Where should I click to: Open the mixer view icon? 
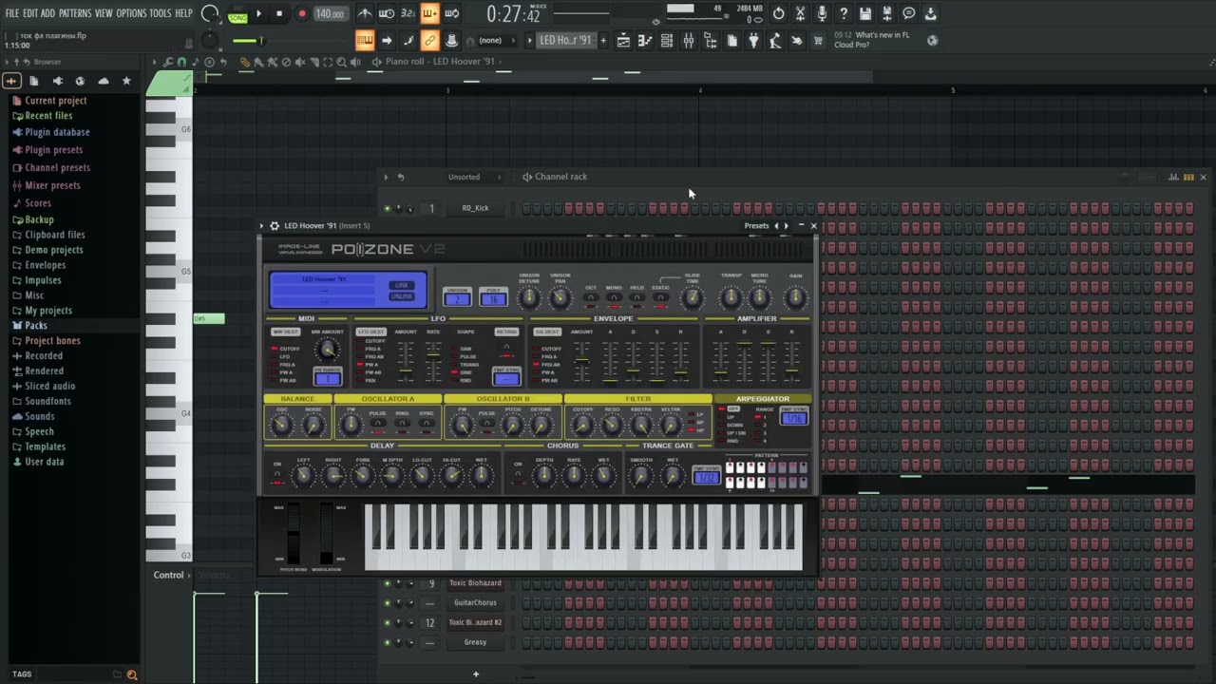689,40
